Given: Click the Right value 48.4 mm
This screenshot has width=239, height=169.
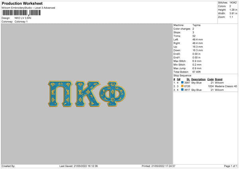Looking at the screenshot, I should tap(198, 43).
